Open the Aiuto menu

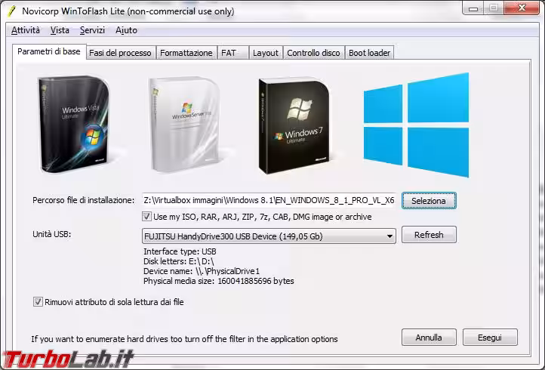[x=126, y=30]
